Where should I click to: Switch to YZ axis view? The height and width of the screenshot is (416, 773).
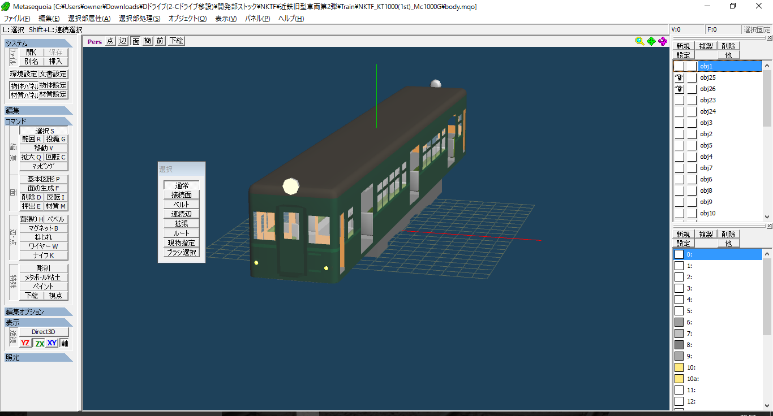25,343
